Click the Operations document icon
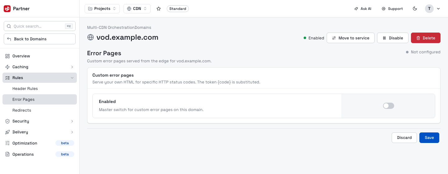448x174 pixels. coord(7,154)
